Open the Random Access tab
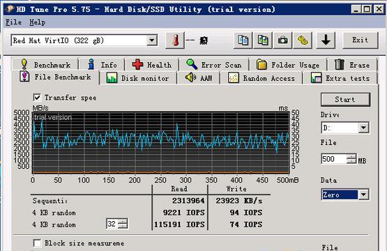The width and height of the screenshot is (387, 251). pyautogui.click(x=261, y=78)
